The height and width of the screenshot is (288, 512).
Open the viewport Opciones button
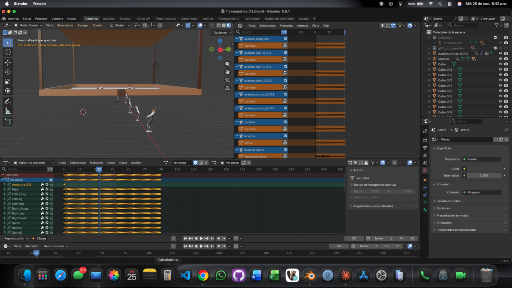click(x=220, y=32)
